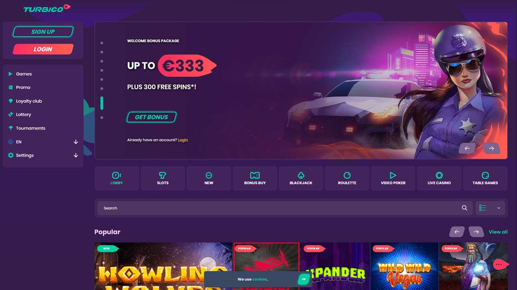Open the list view sorting dropdown

(x=490, y=208)
